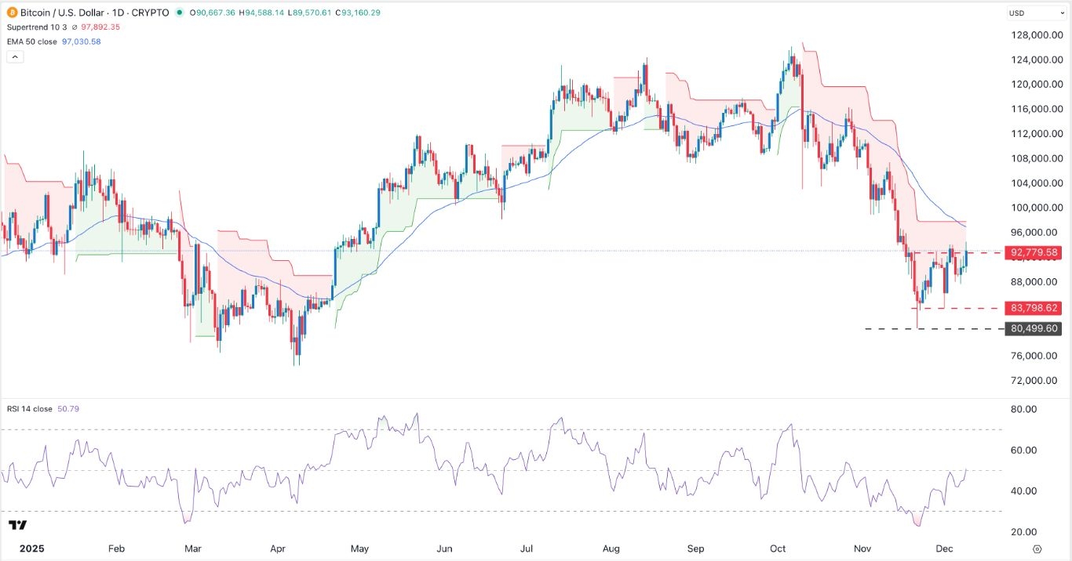The width and height of the screenshot is (1072, 561).
Task: Select the EMA 50 close indicator legend
Action: [31, 41]
